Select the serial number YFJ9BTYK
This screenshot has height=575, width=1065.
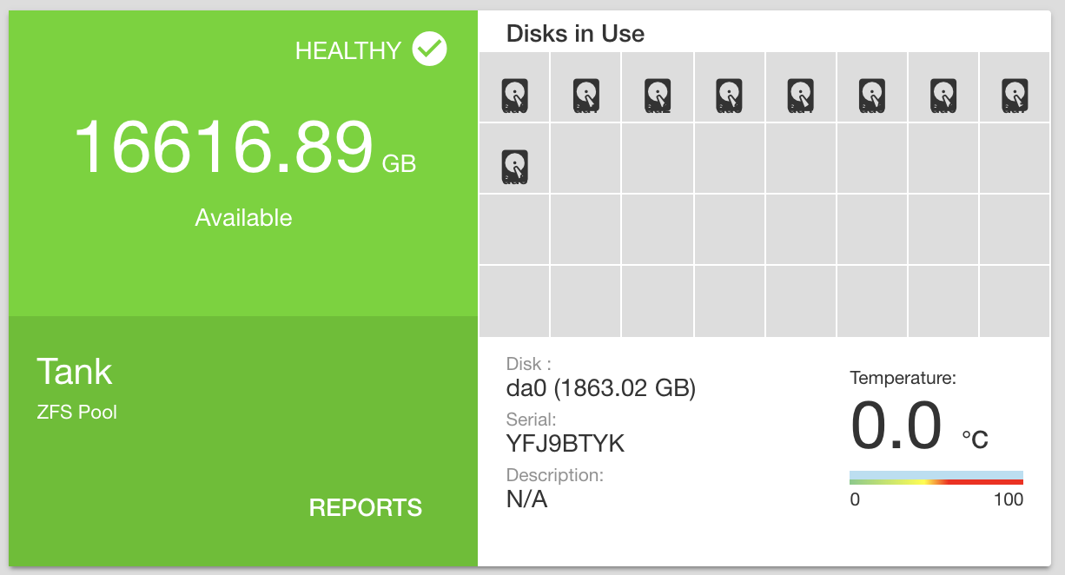566,444
